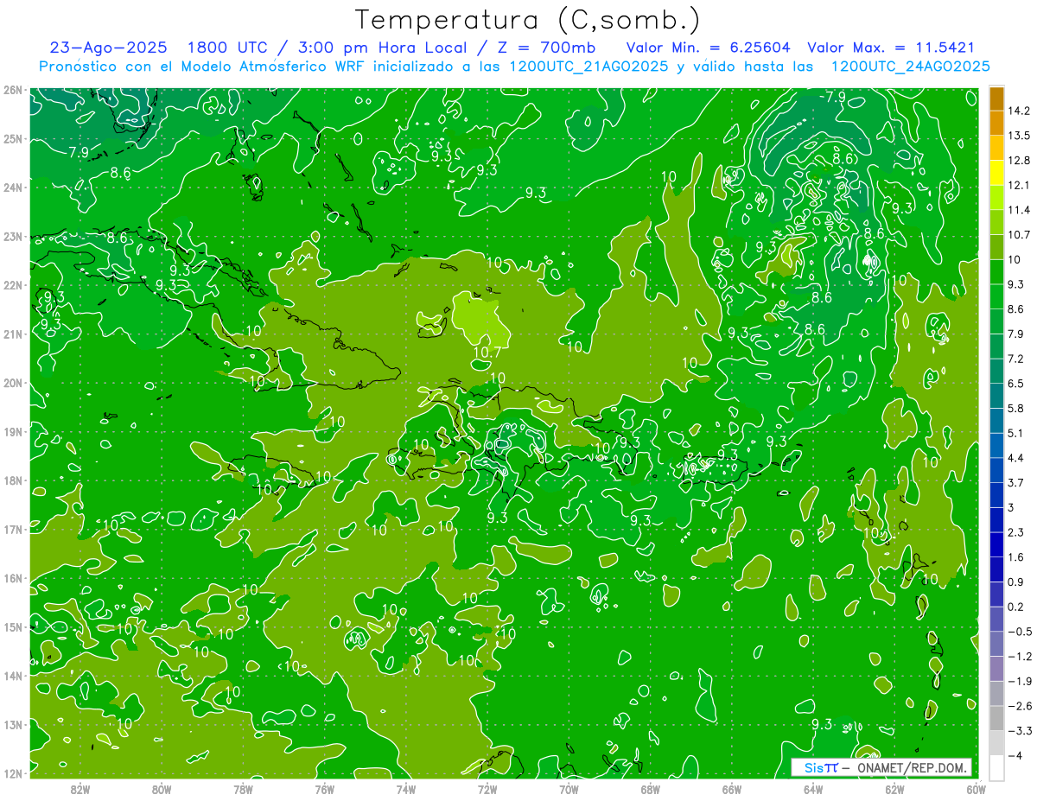1037x801 pixels.
Task: Click color bar label "2.3"
Action: coord(1016,532)
